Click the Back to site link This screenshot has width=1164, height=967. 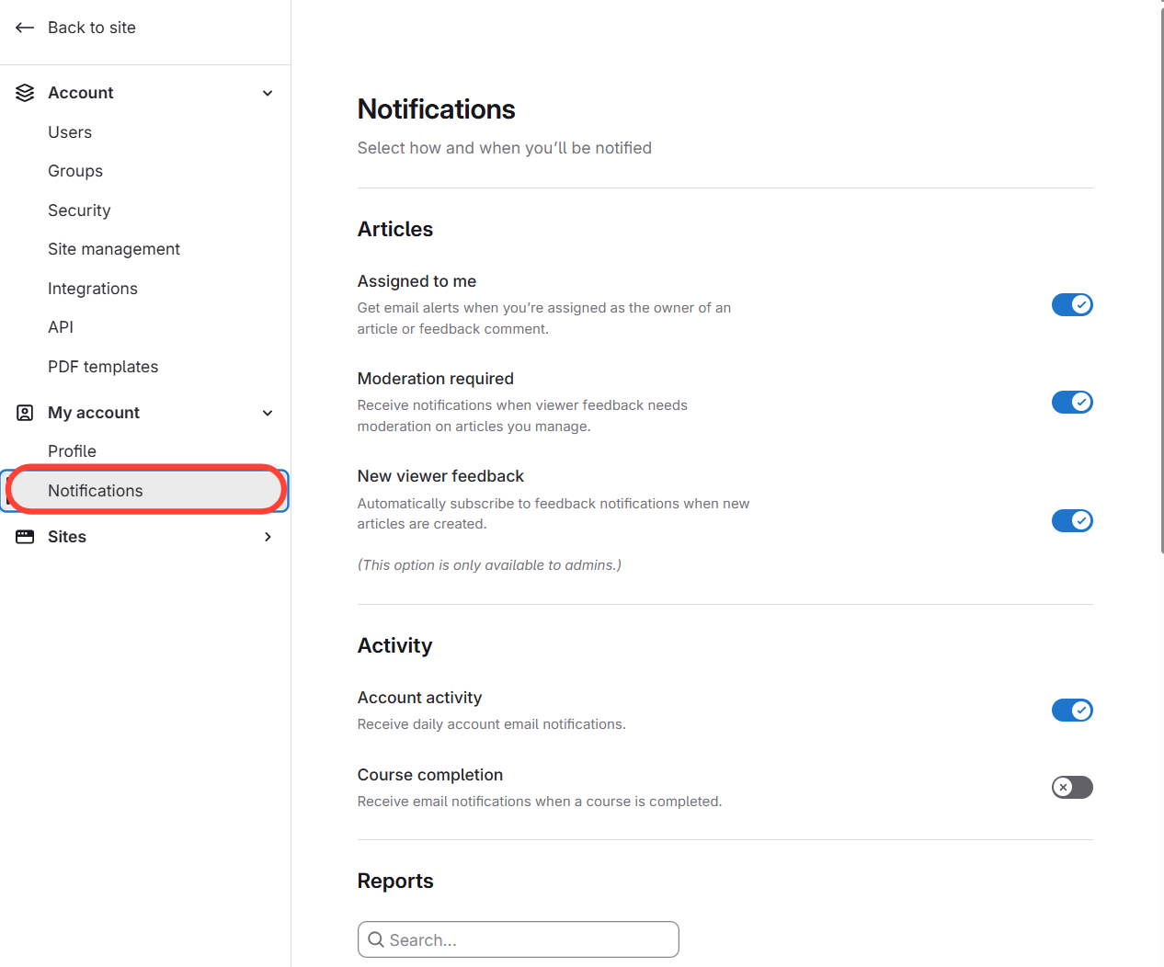[x=91, y=28]
